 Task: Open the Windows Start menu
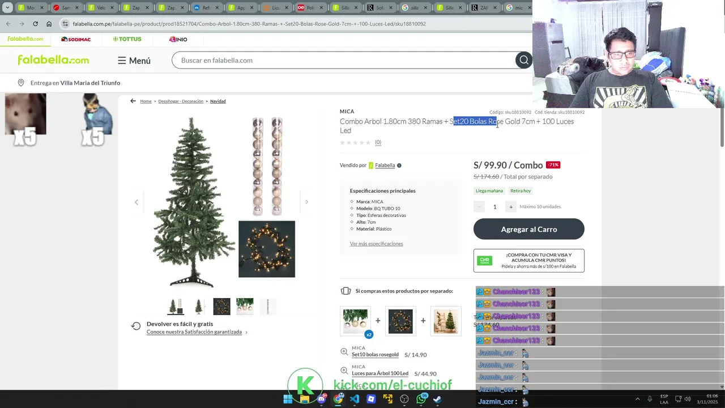click(x=288, y=399)
